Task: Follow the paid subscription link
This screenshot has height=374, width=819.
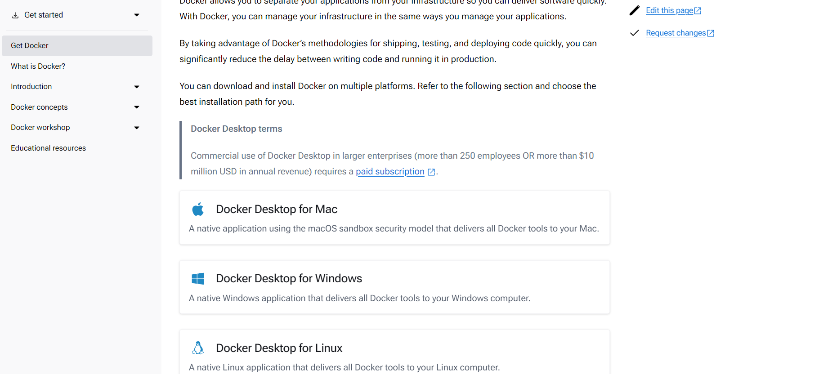Action: click(390, 171)
